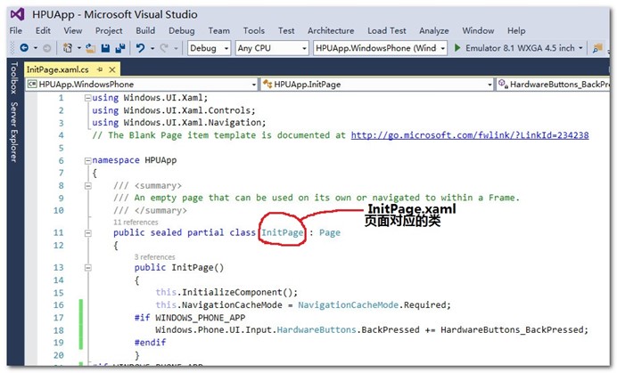
Task: Open the Debug menu
Action: [x=181, y=30]
